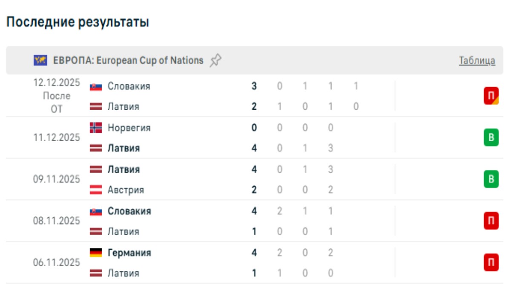Click the red П badge for 08.11.2025 match
The image size is (510, 285).
[x=491, y=221]
